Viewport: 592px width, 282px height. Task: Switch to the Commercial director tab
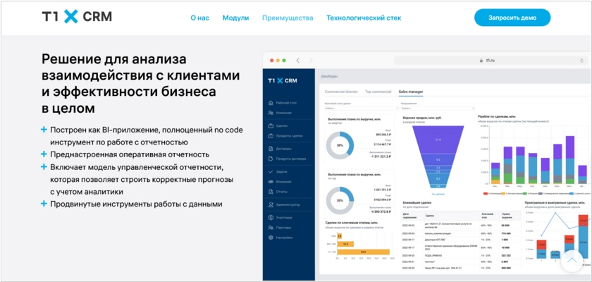pos(341,92)
